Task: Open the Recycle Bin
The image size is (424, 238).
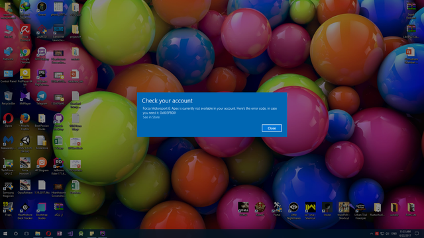Action: coord(8,99)
